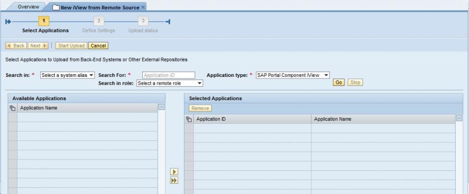The width and height of the screenshot is (469, 194).
Task: Open the Application type dropdown
Action: [293, 75]
